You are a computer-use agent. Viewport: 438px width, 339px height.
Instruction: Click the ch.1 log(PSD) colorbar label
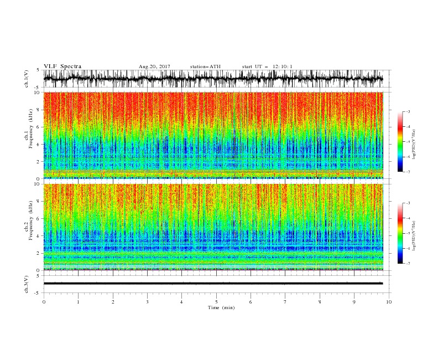pyautogui.click(x=414, y=145)
